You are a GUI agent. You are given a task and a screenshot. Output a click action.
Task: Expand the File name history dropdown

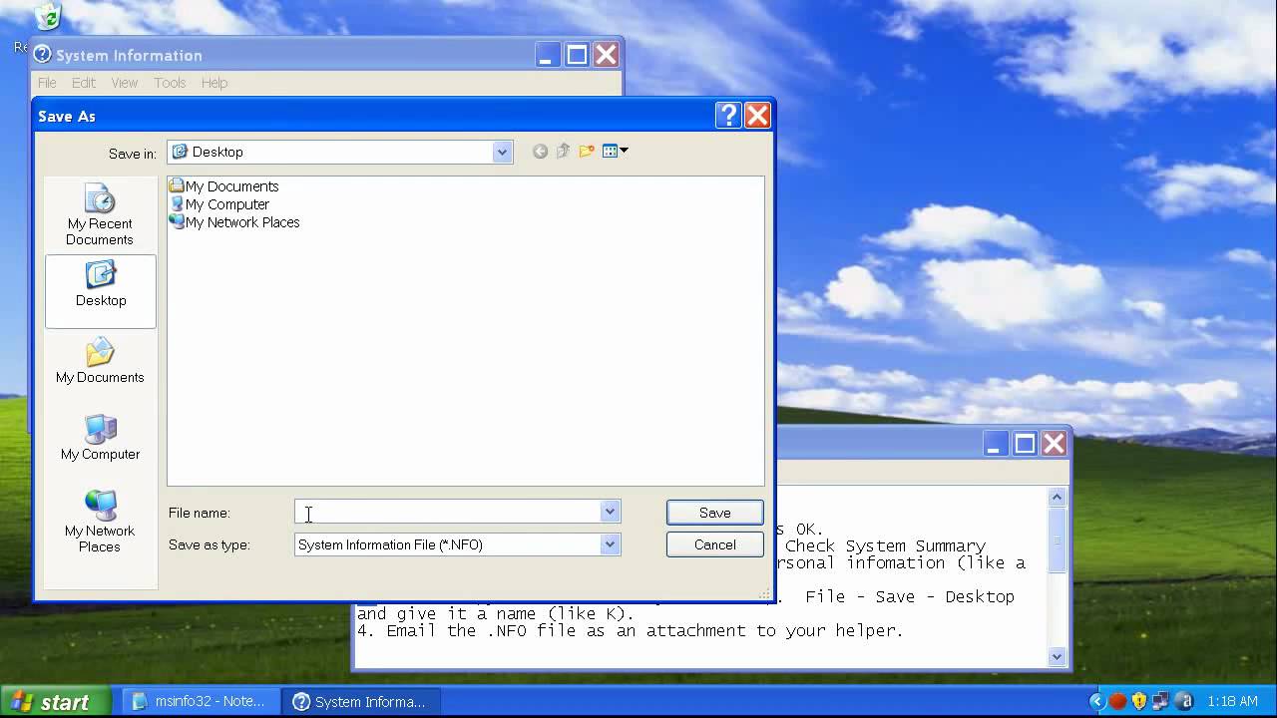[x=610, y=512]
